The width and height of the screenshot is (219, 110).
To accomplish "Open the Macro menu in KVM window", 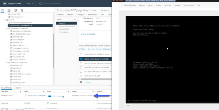I will pyautogui.click(x=150, y=5).
